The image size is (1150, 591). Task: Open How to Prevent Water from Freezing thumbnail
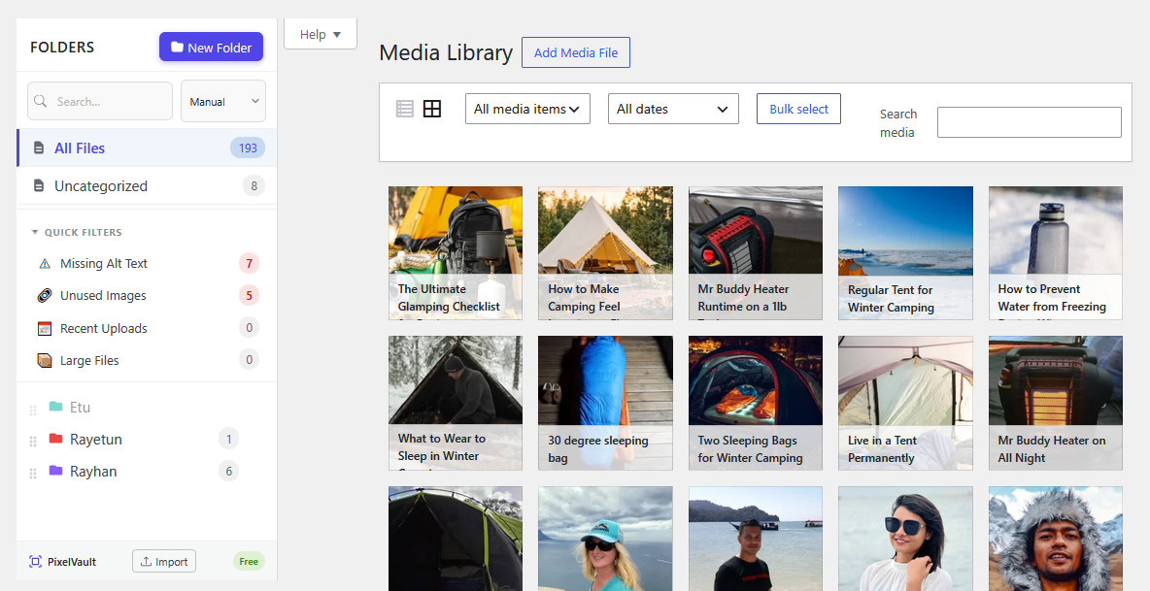[x=1056, y=252]
